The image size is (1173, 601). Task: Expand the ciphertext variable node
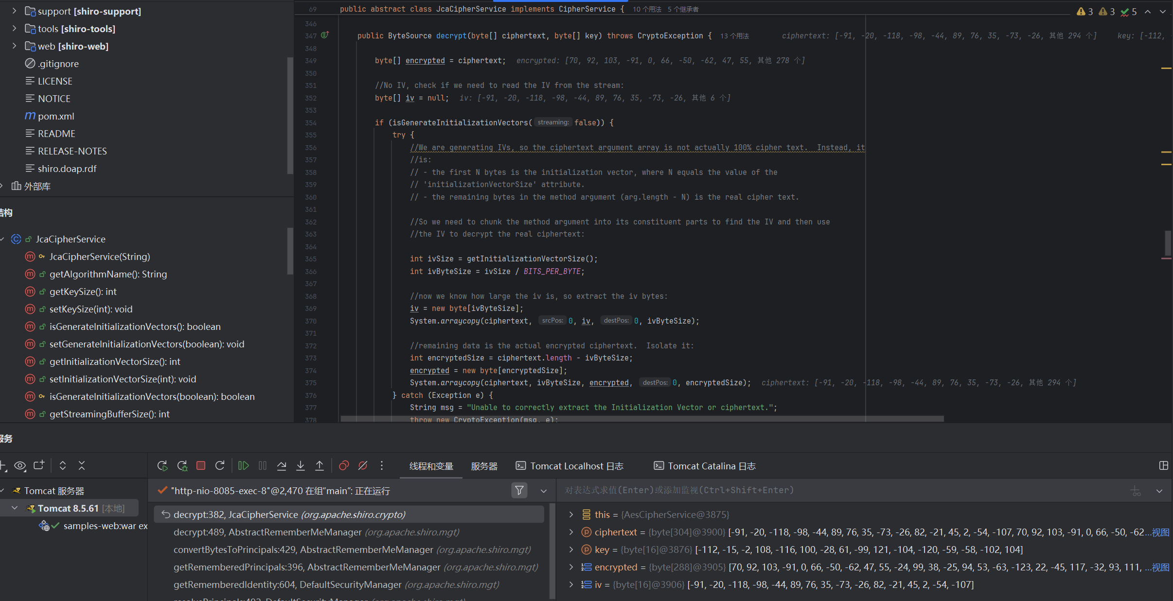pos(571,532)
